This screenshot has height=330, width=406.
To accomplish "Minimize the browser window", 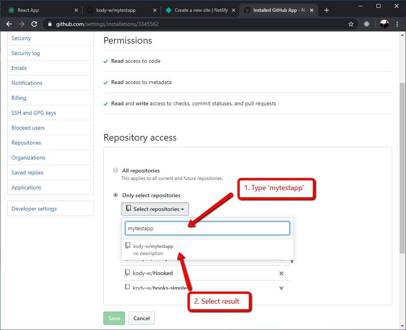I will tap(360, 5).
